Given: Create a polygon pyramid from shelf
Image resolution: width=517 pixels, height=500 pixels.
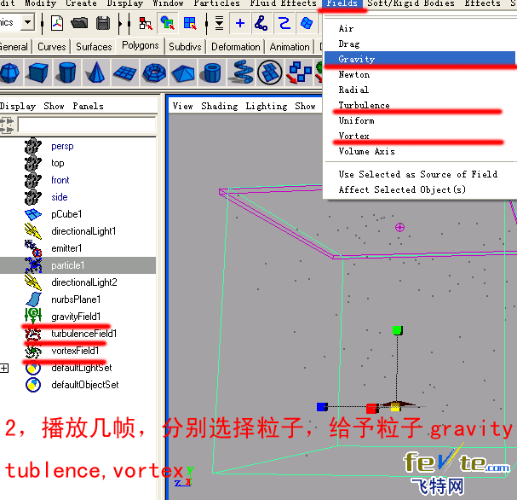Looking at the screenshot, I should (182, 73).
